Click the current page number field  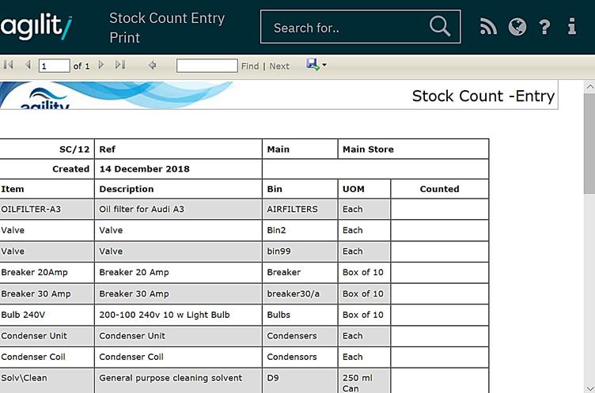[54, 66]
